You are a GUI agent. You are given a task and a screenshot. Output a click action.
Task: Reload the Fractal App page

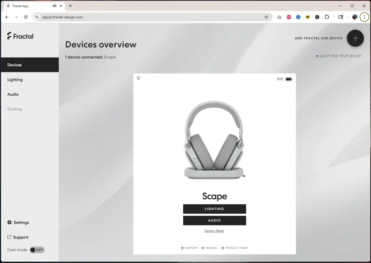coord(26,17)
